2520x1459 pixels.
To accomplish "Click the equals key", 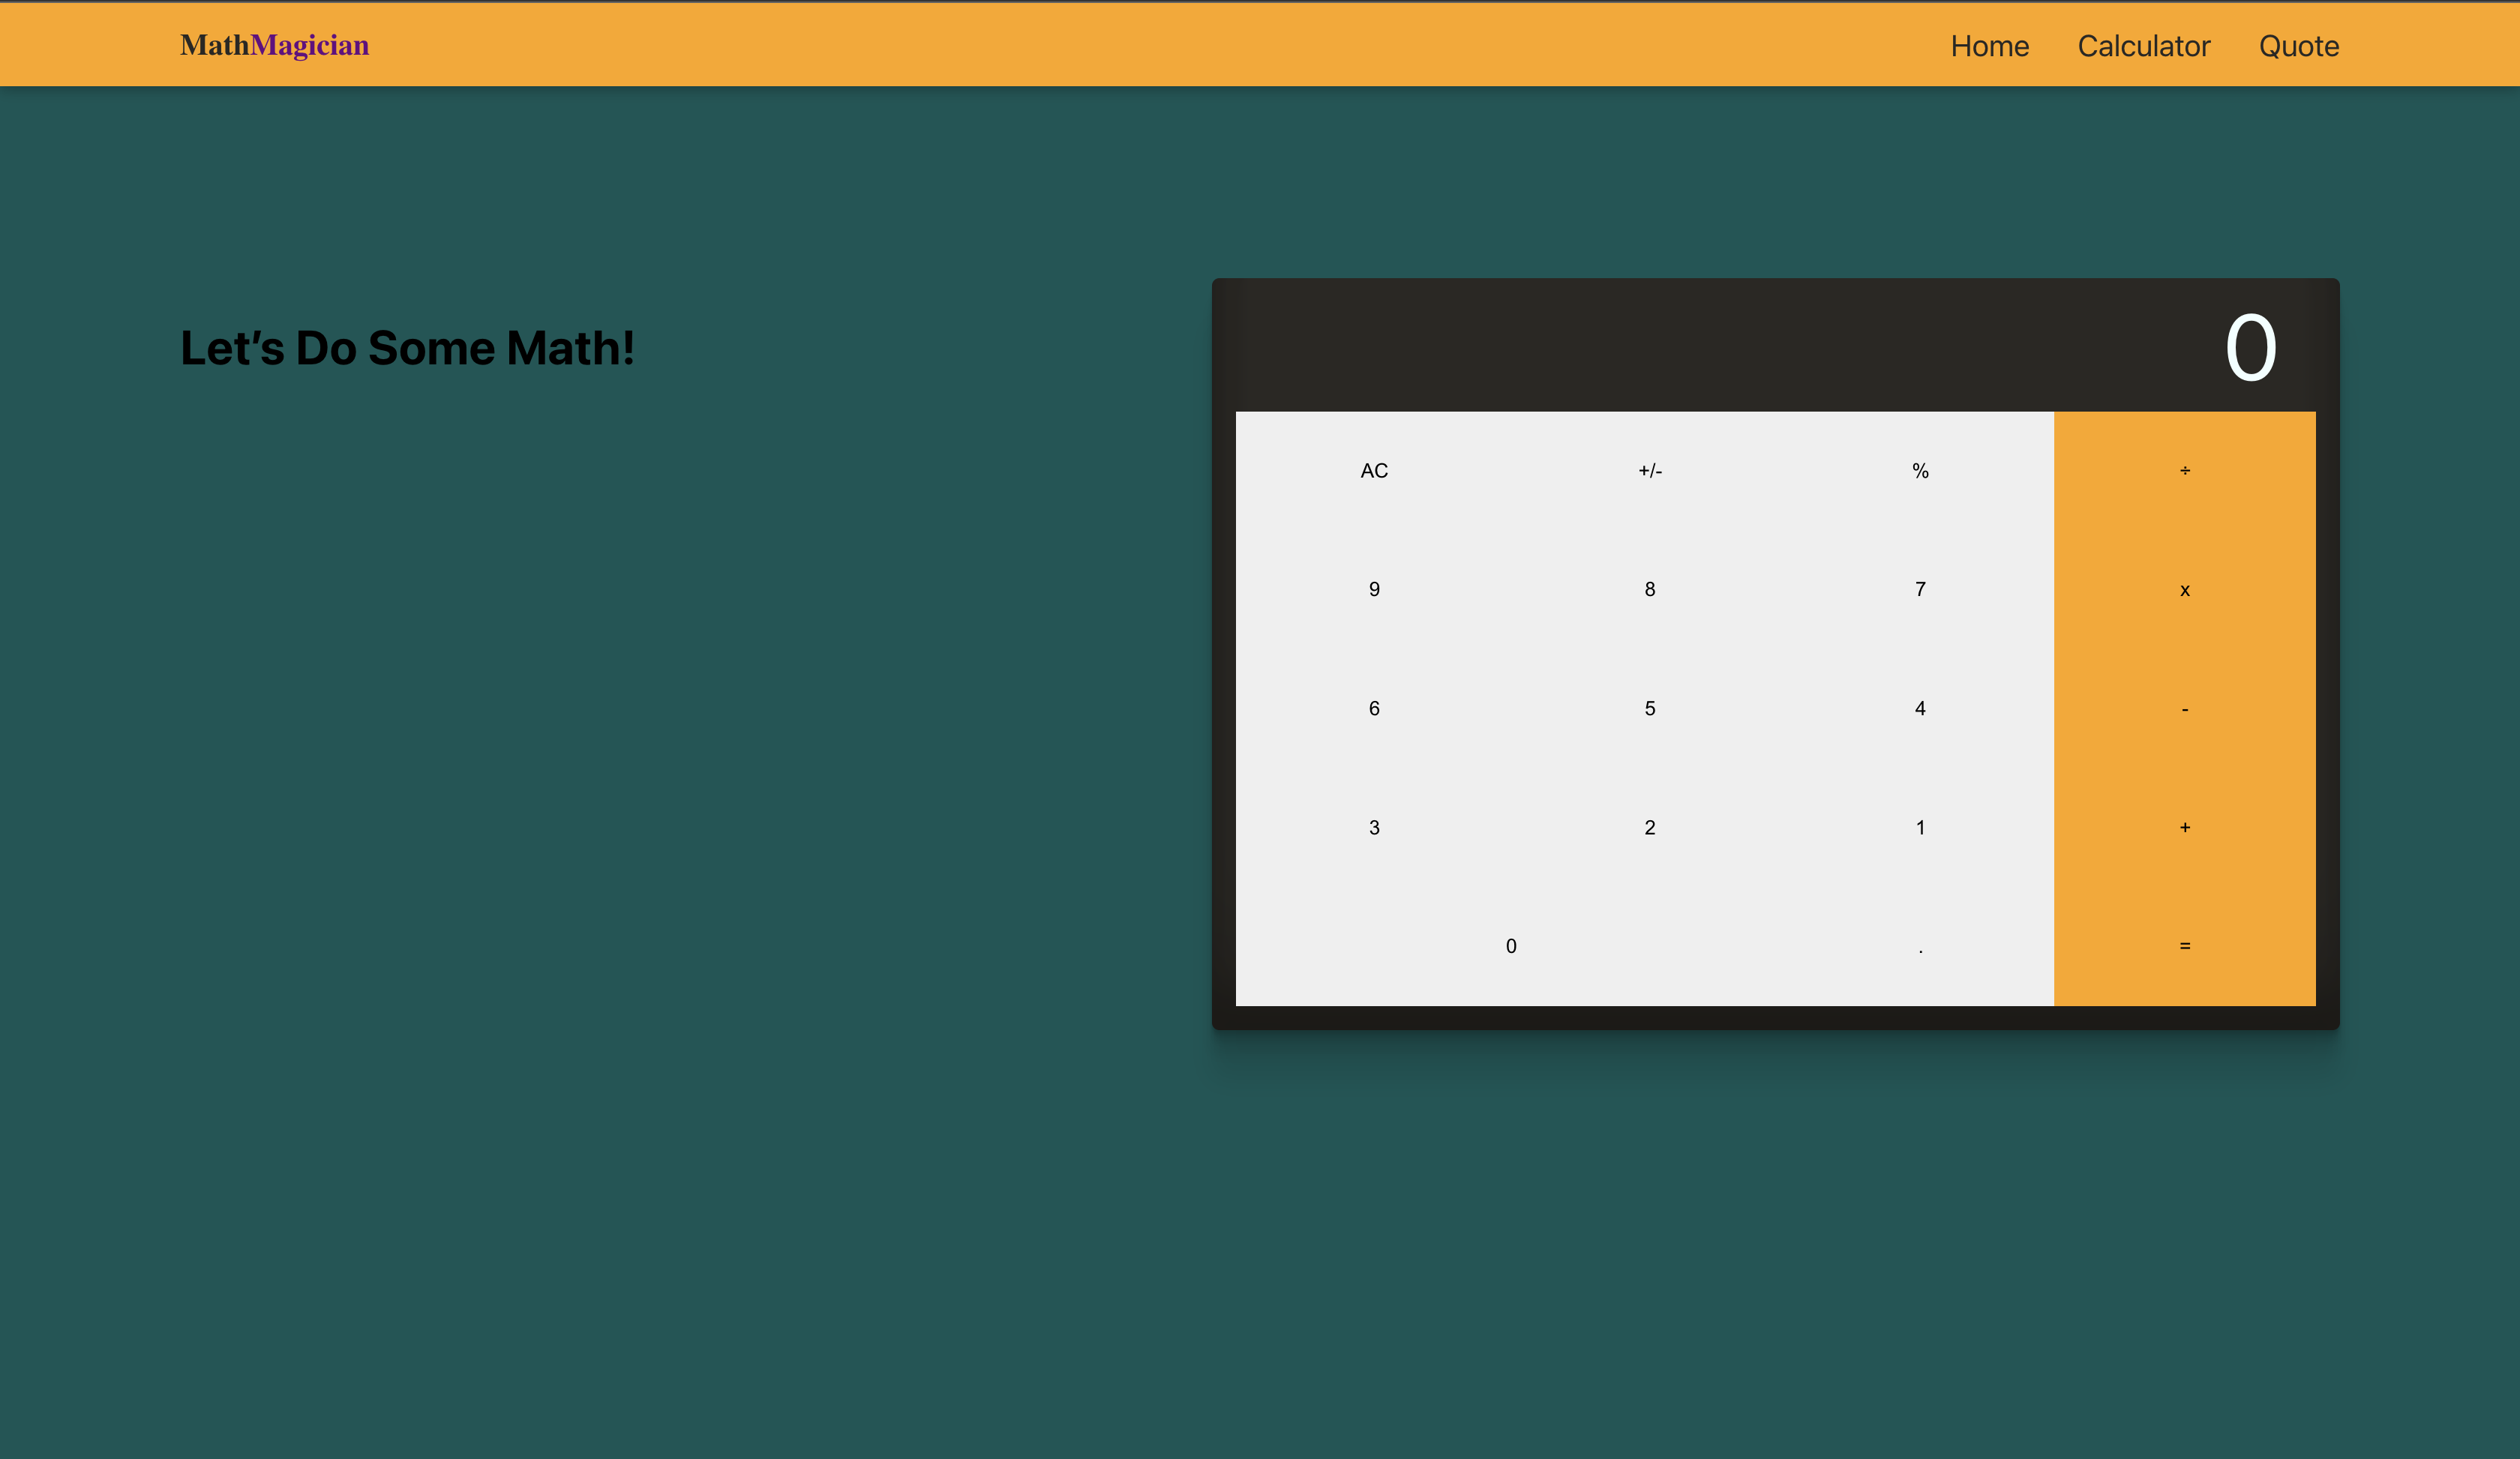I will point(2185,945).
